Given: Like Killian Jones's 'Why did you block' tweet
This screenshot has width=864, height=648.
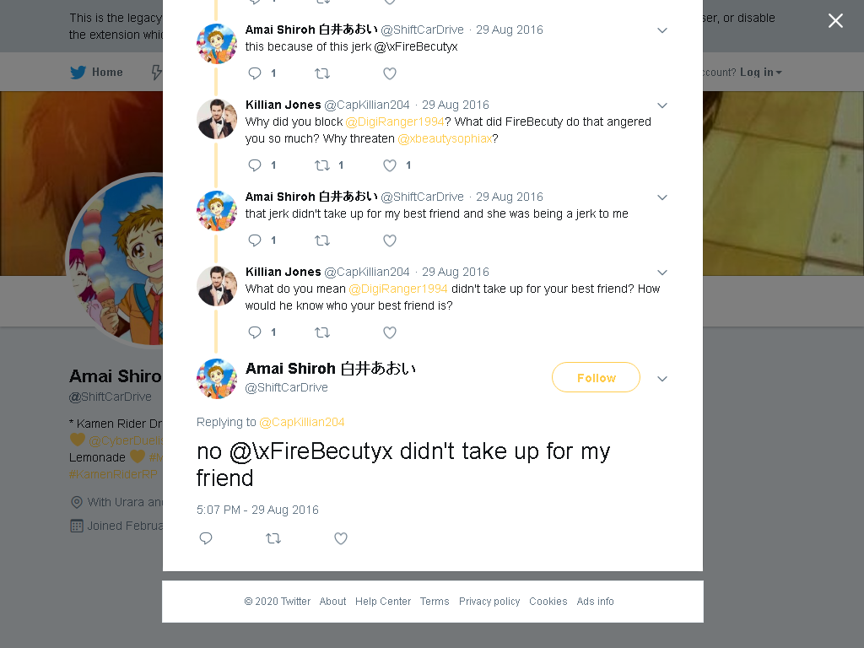Looking at the screenshot, I should click(x=390, y=165).
